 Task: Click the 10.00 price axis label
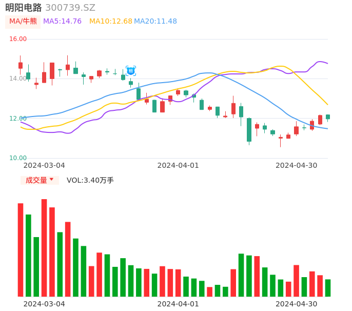click(x=18, y=158)
